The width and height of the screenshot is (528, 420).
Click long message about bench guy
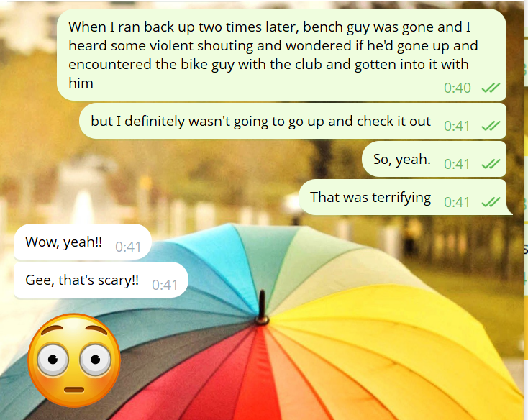tap(281, 55)
